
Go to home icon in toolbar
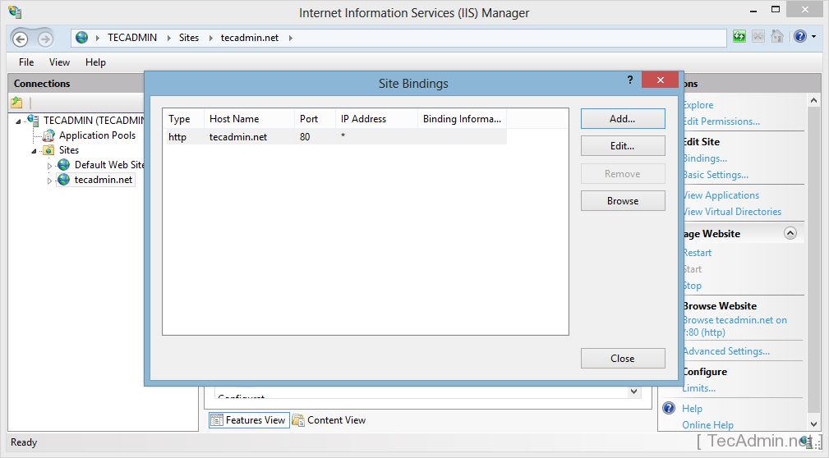coord(776,36)
